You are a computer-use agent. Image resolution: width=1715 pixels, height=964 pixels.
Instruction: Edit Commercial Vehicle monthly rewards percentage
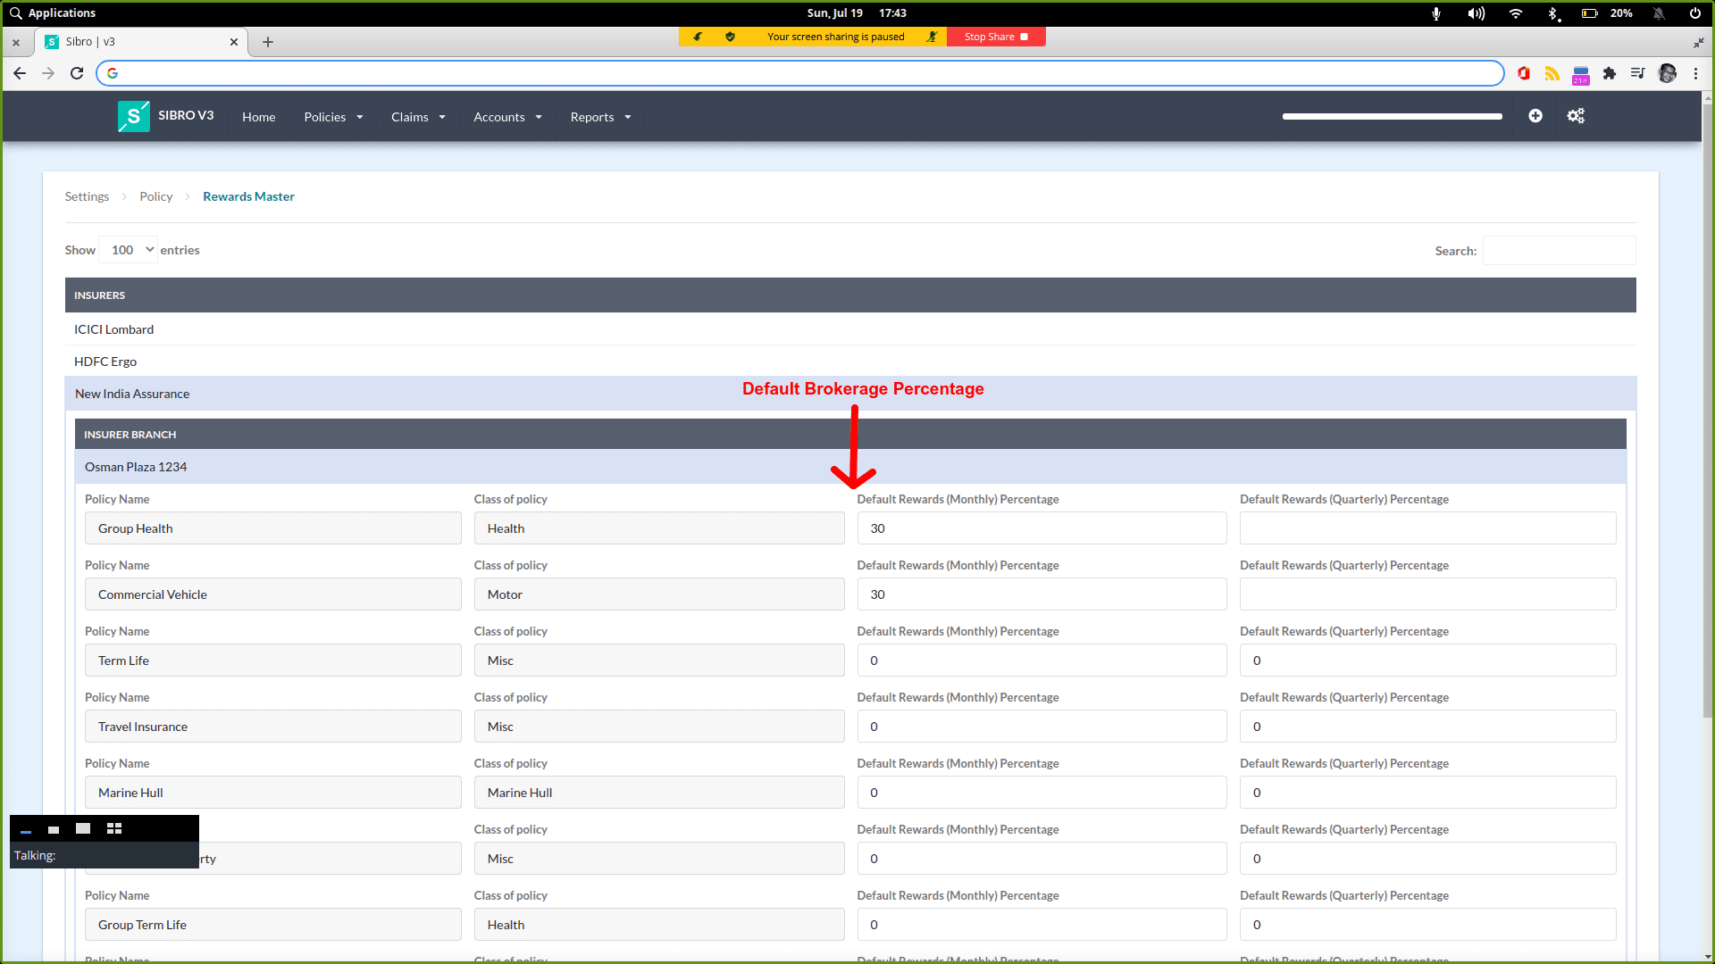1042,594
